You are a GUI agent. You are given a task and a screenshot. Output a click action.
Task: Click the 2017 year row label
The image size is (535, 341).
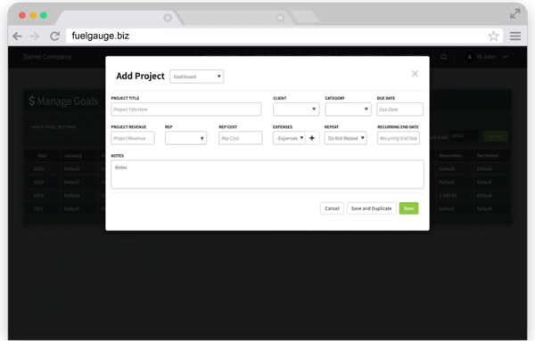[x=38, y=209]
